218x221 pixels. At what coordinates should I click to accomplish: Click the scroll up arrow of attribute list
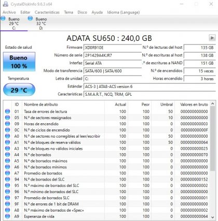(213, 104)
